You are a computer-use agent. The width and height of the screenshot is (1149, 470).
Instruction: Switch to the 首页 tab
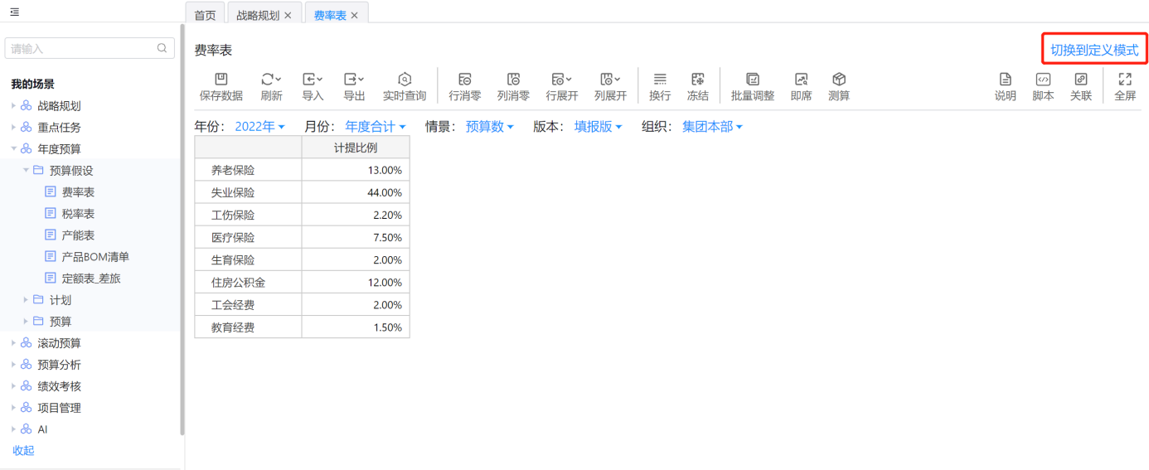pyautogui.click(x=205, y=15)
